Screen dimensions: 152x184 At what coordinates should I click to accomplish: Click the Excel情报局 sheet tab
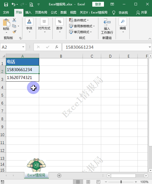[36, 175]
